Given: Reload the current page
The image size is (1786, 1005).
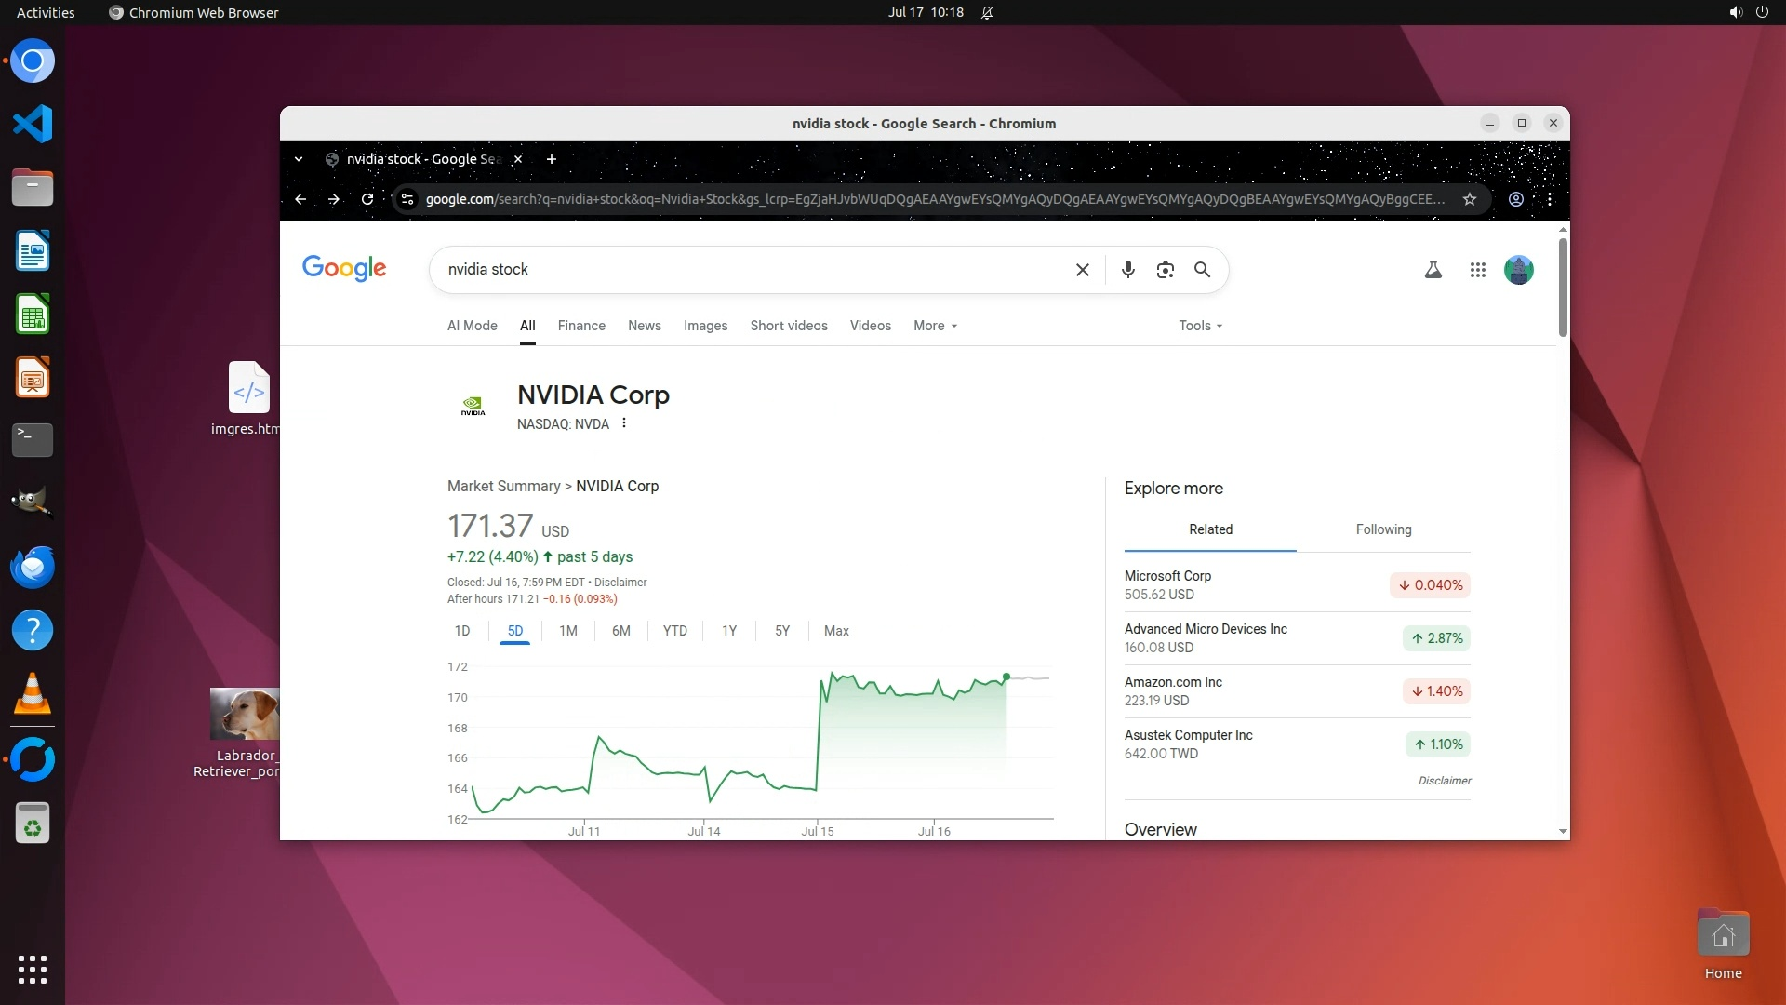Looking at the screenshot, I should (x=367, y=199).
